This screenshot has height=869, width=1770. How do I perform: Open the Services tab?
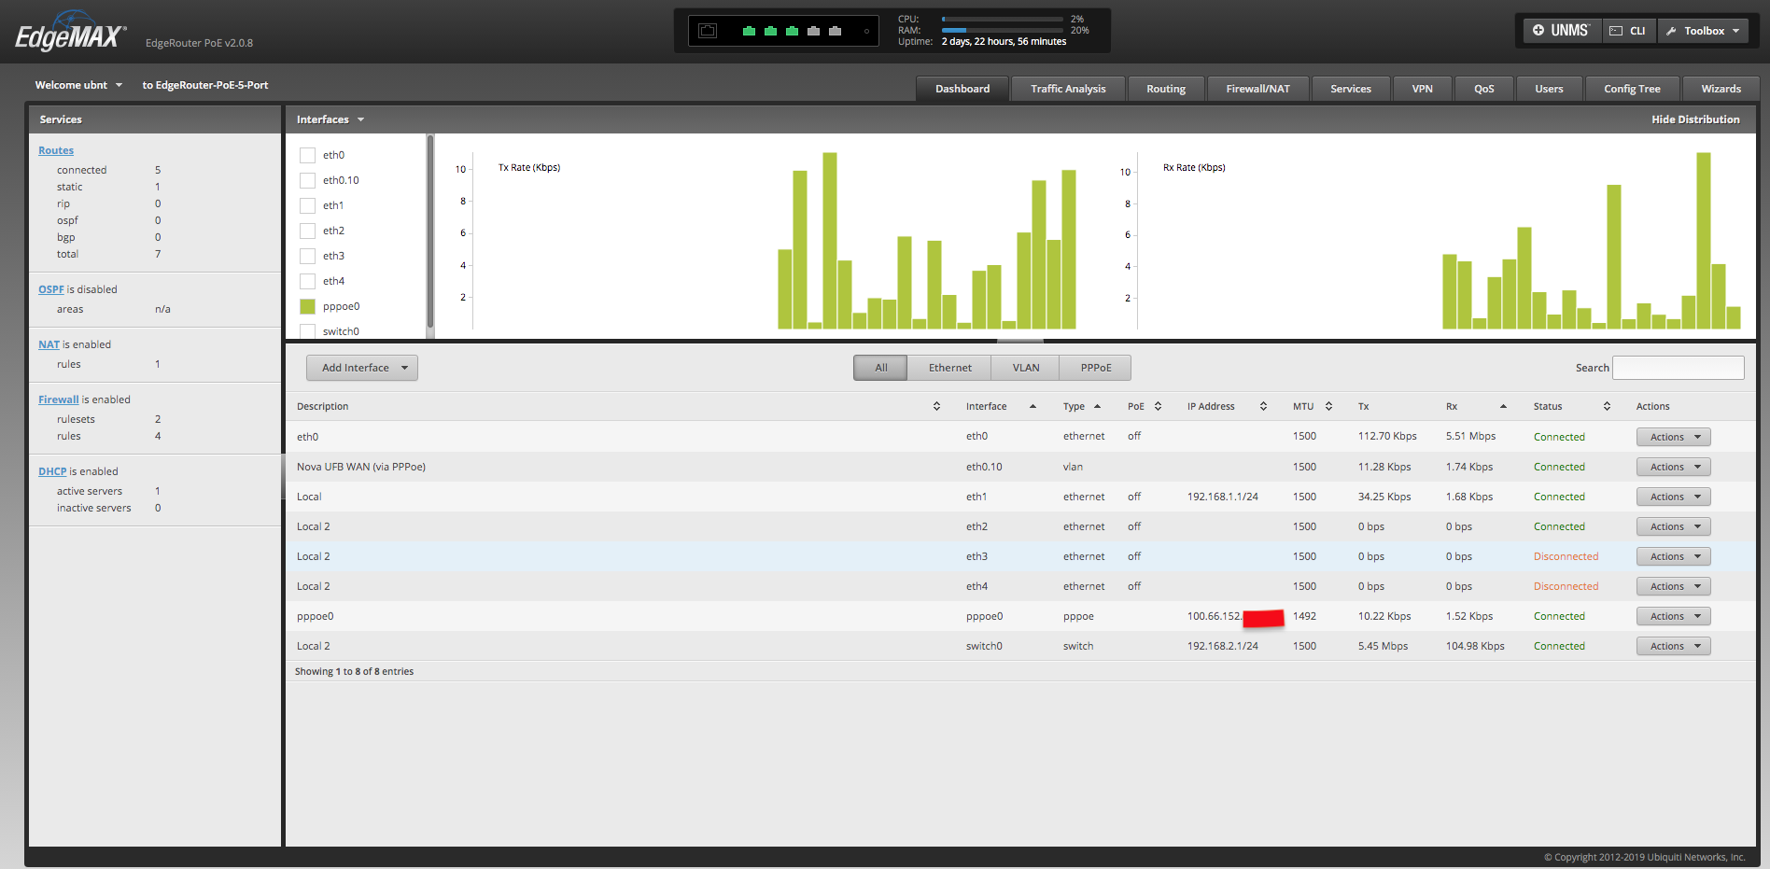(x=1351, y=89)
